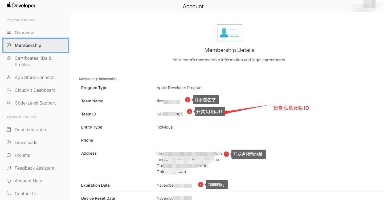Screen dimensions: 384x200
Task: Open Account Help
Action: tap(28, 181)
